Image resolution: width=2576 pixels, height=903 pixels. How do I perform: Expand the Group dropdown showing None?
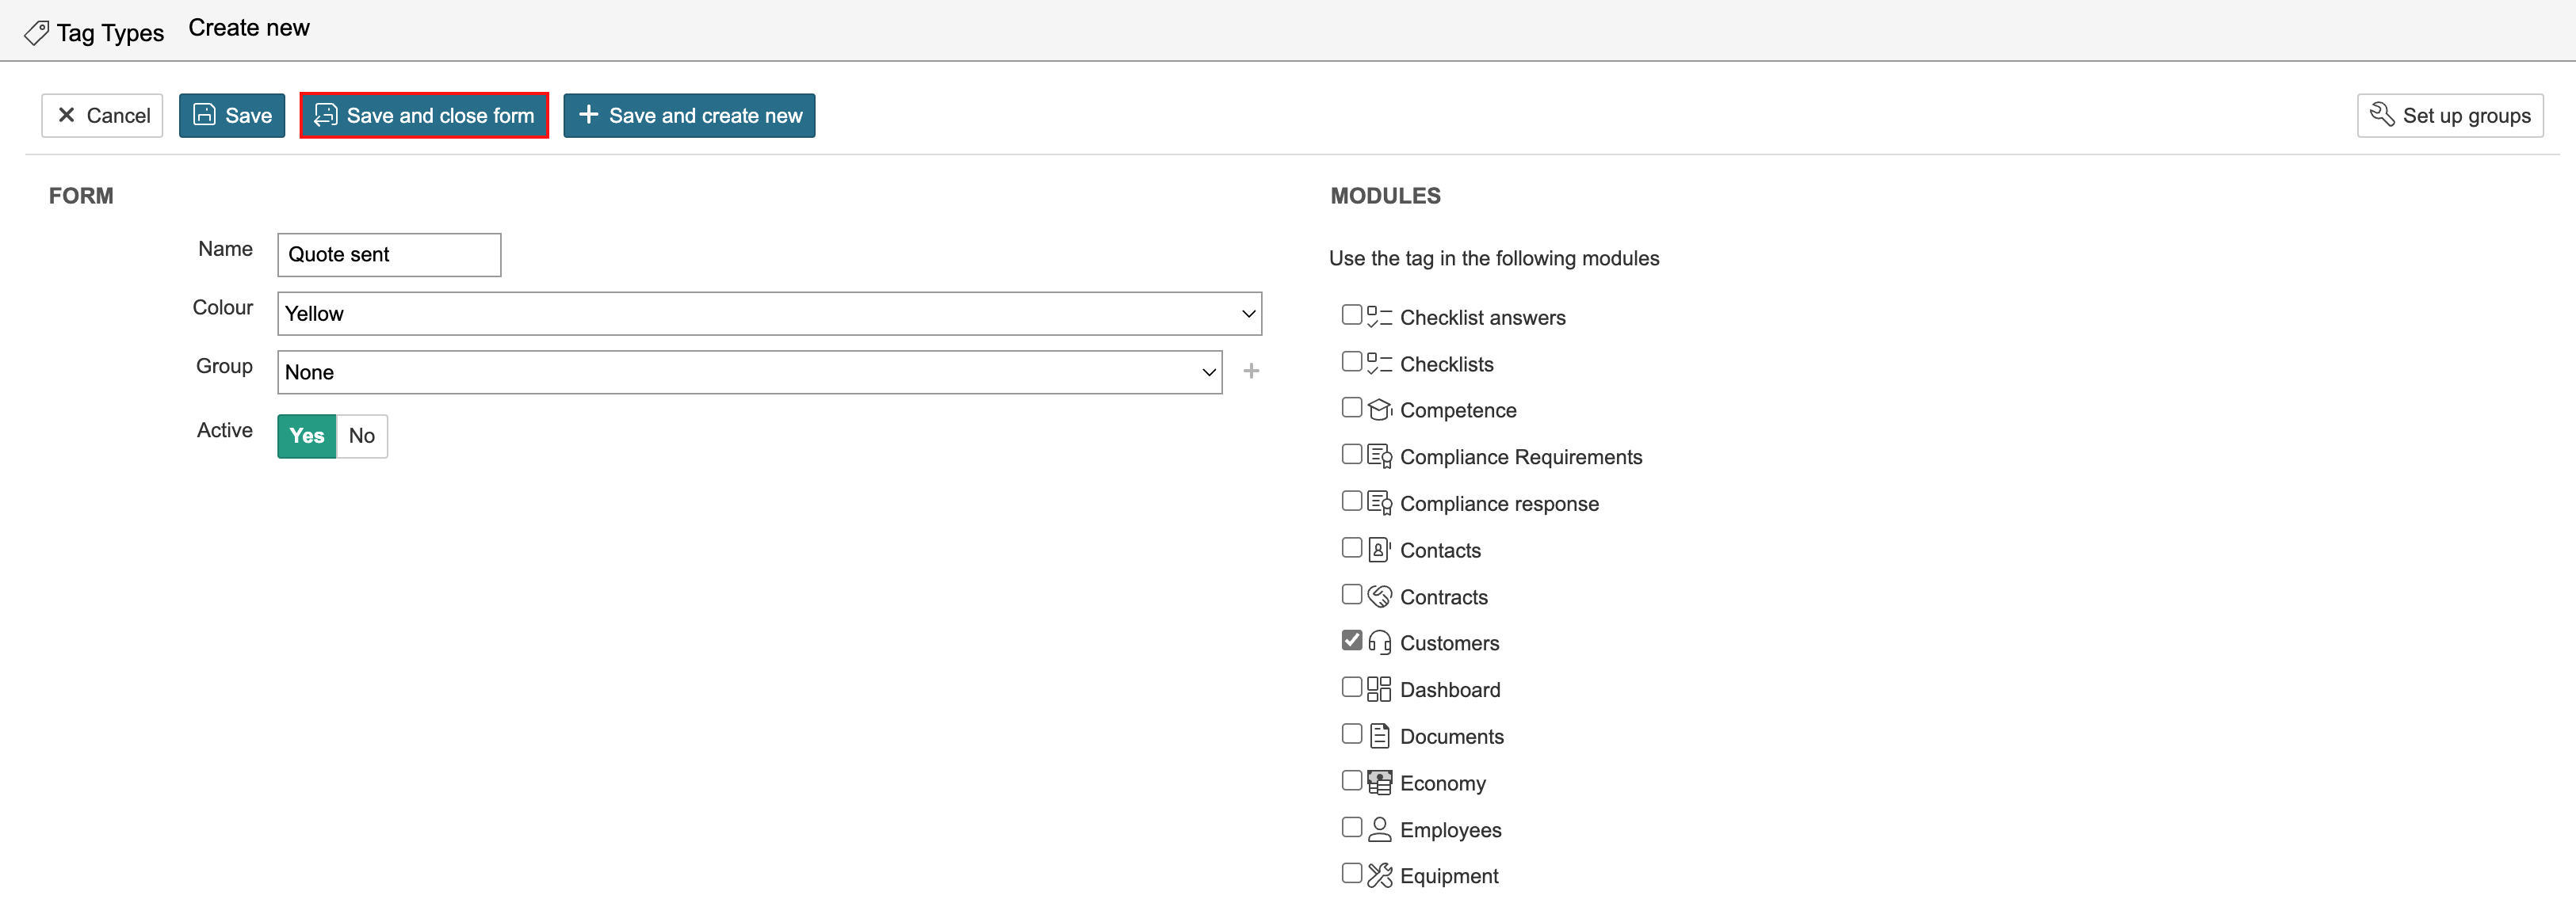(x=748, y=372)
